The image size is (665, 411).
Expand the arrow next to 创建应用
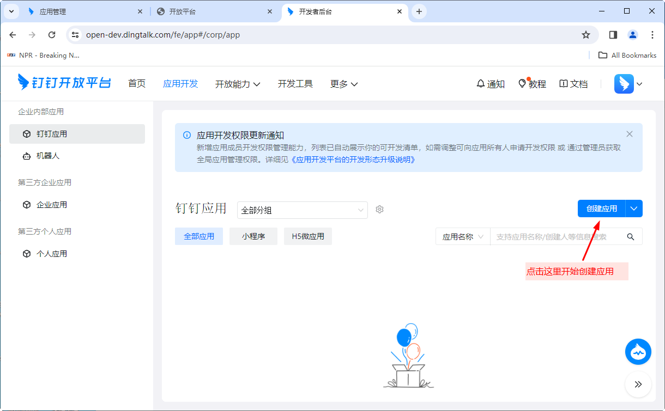pos(634,208)
